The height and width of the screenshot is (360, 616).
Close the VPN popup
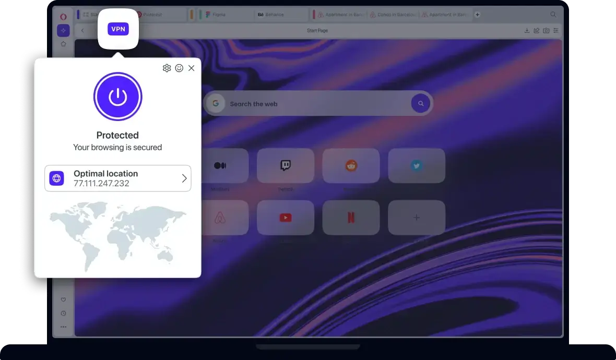[x=191, y=68]
